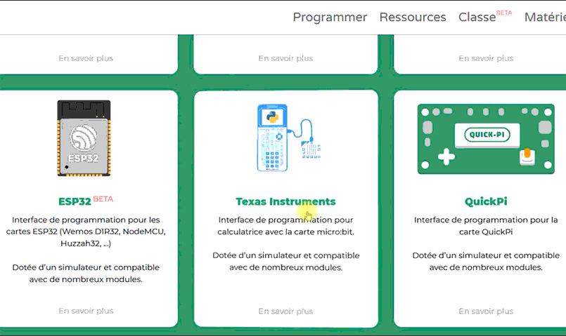This screenshot has height=336, width=566.
Task: Click 'Dotée d'un simulateur' text in Texas Instruments card
Action: click(285, 262)
